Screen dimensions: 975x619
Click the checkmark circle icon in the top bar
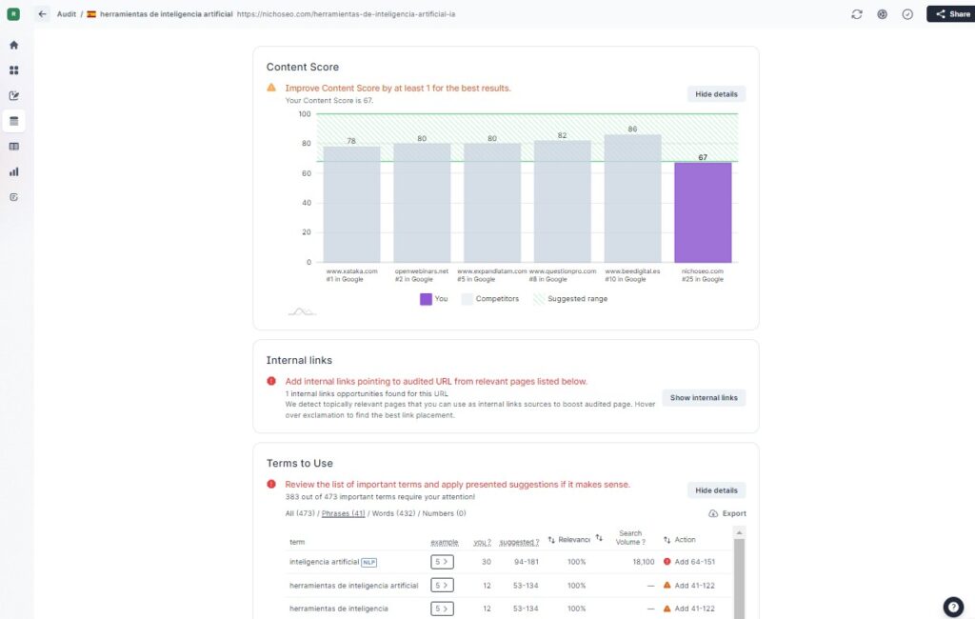click(907, 14)
